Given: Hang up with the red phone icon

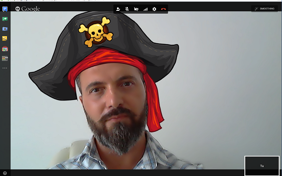Looking at the screenshot, I should 163,9.
